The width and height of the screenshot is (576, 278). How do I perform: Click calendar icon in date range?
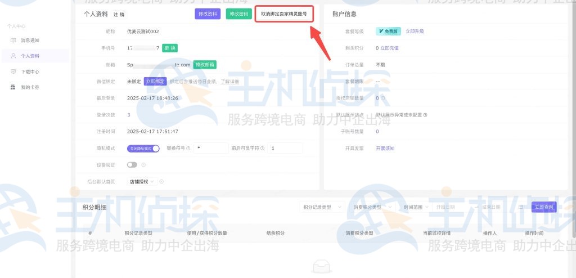tap(521, 207)
